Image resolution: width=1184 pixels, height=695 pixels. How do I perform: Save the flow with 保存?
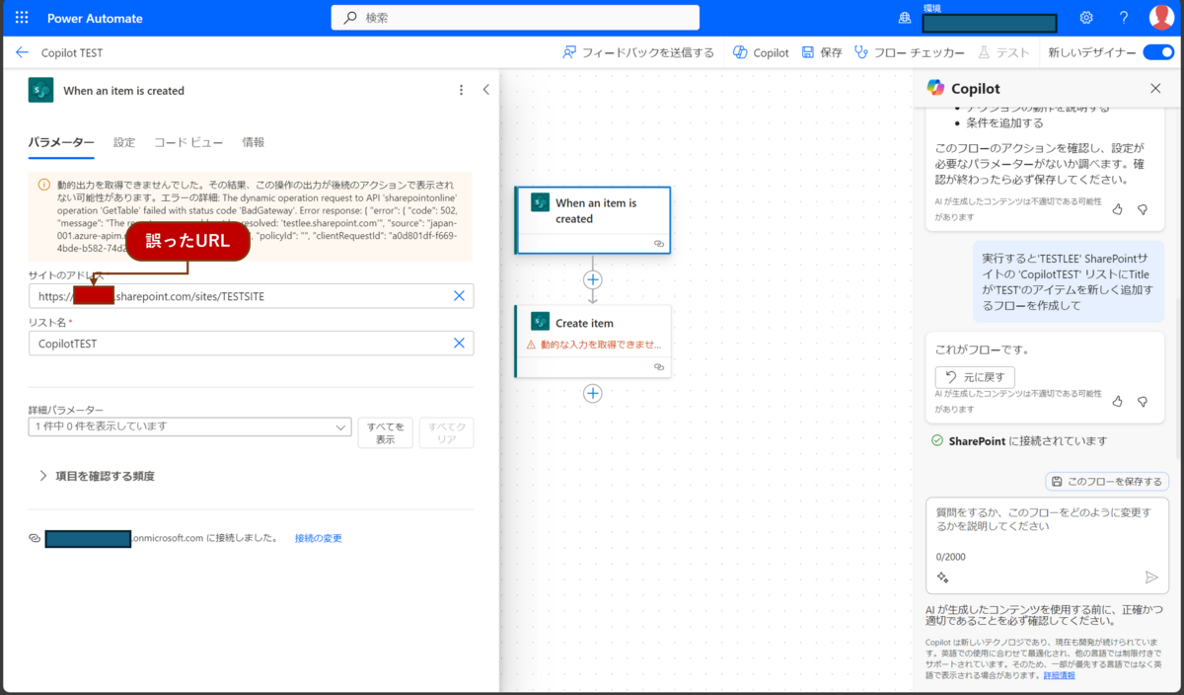tap(822, 52)
